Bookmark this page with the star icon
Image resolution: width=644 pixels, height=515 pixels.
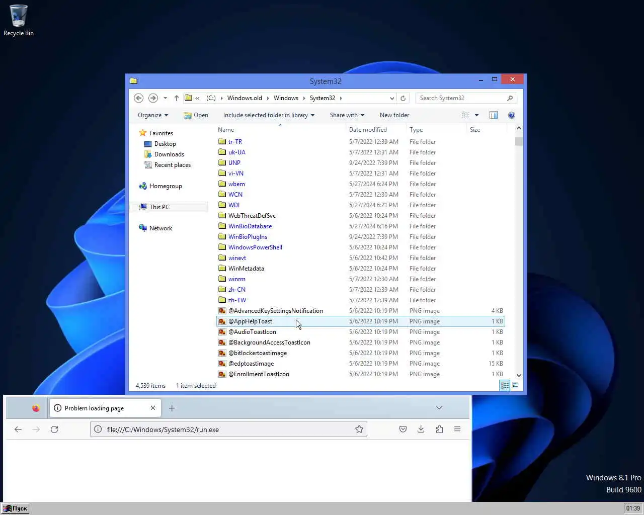(359, 430)
